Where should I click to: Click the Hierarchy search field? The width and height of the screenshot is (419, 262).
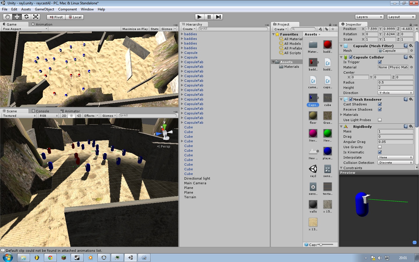(x=233, y=29)
